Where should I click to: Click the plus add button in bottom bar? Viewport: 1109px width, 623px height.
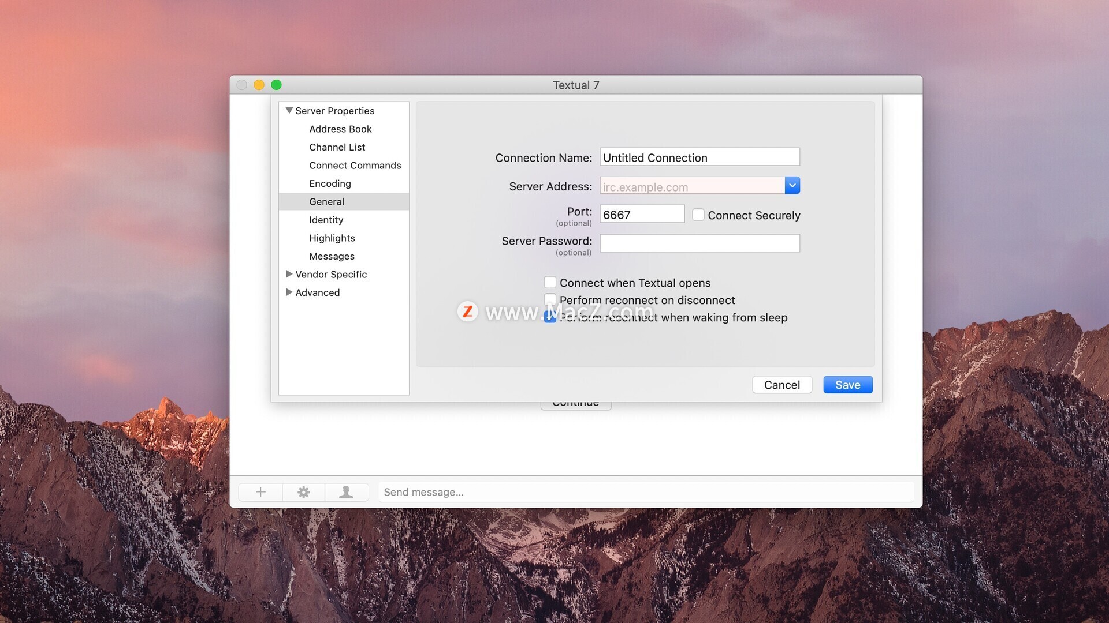[260, 492]
